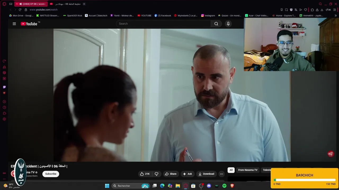Click the video player frame
The width and height of the screenshot is (339, 190).
[x=172, y=95]
